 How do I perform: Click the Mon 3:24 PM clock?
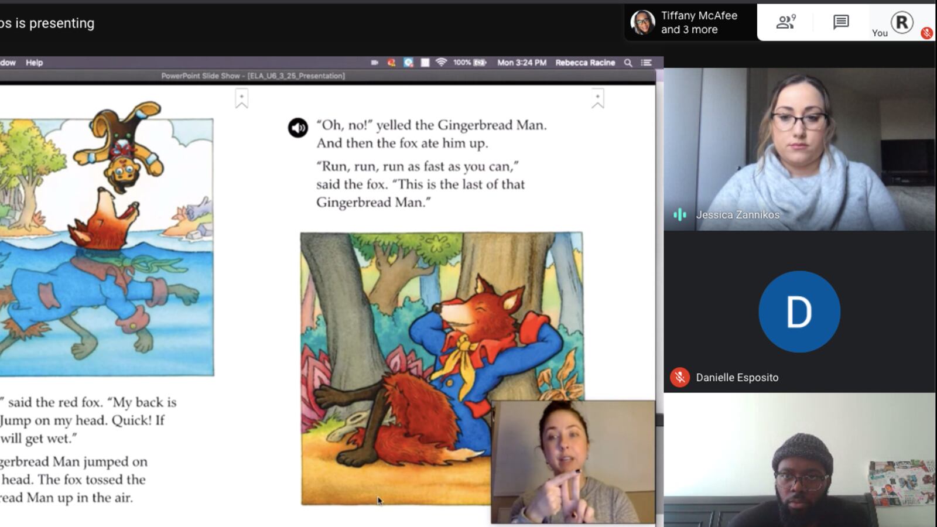[x=521, y=63]
